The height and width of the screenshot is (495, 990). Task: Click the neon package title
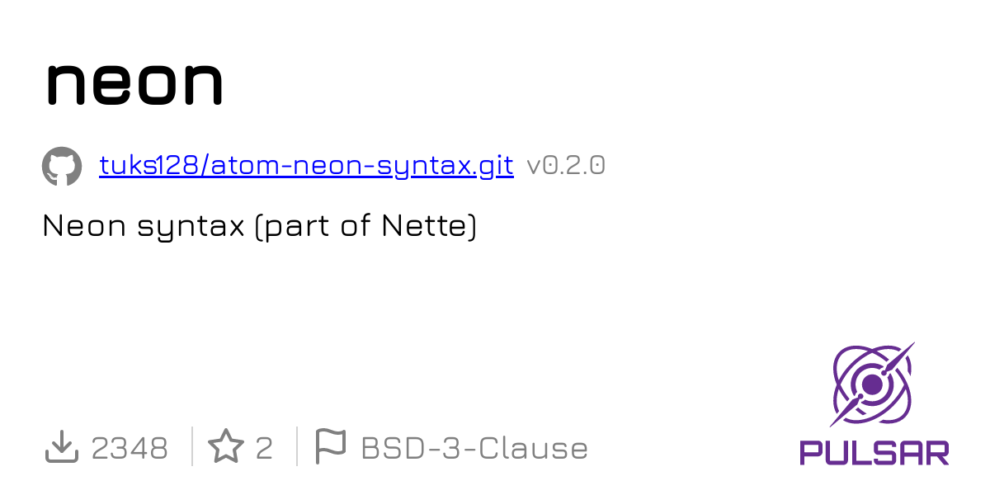pos(134,81)
